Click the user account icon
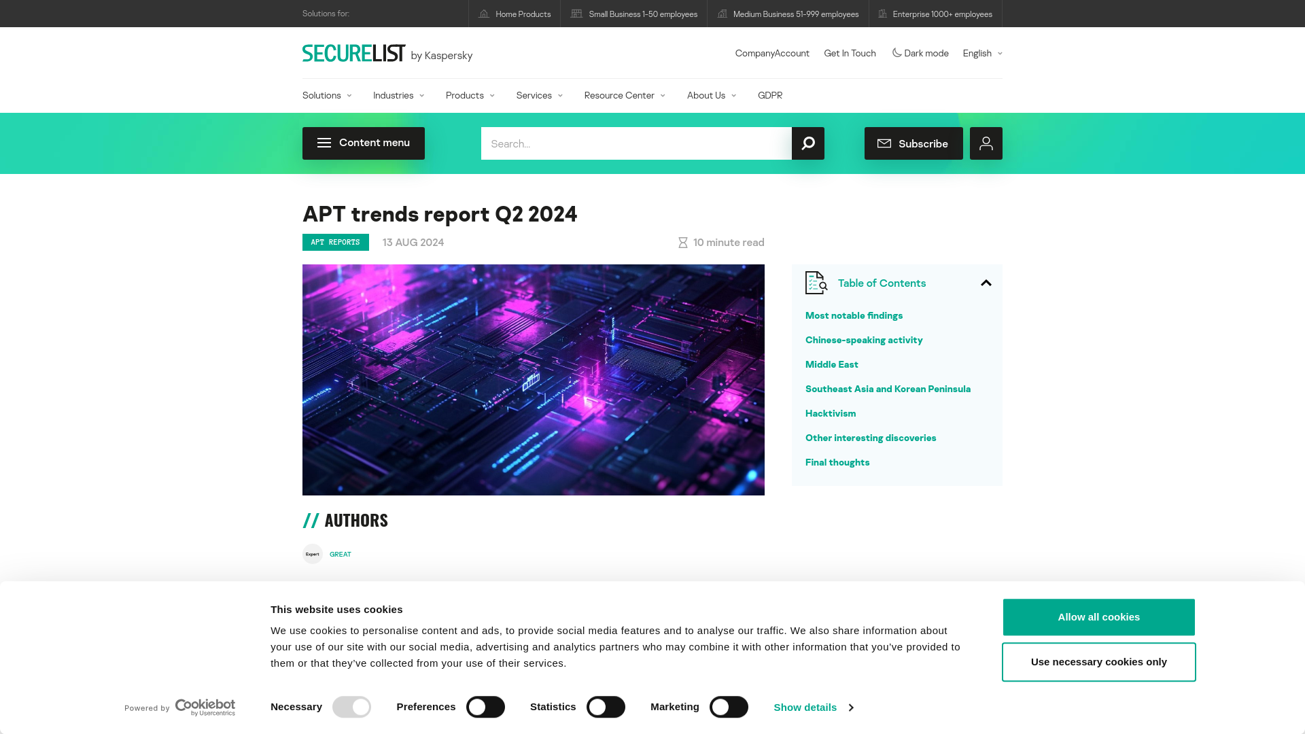The height and width of the screenshot is (734, 1305). click(986, 143)
